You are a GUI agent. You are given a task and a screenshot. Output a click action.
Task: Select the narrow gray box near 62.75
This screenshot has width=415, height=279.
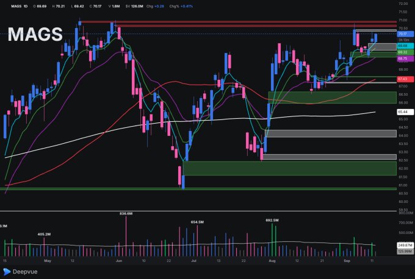tap(330, 157)
